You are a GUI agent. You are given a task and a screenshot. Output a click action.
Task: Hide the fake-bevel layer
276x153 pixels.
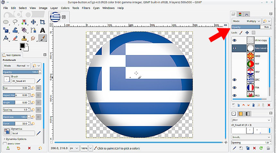click(x=235, y=48)
